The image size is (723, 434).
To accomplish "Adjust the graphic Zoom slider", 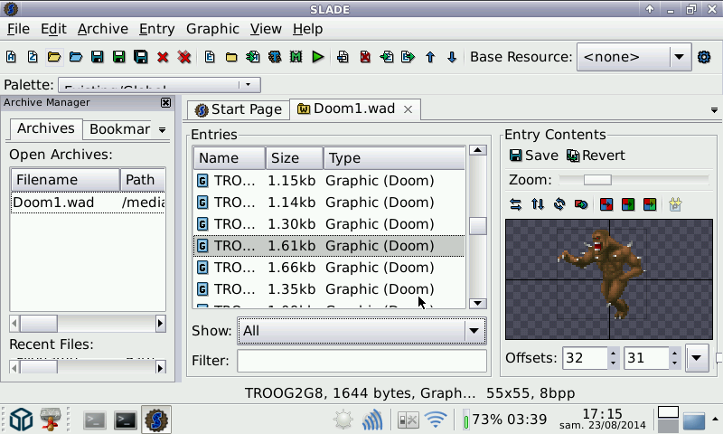I will 597,180.
